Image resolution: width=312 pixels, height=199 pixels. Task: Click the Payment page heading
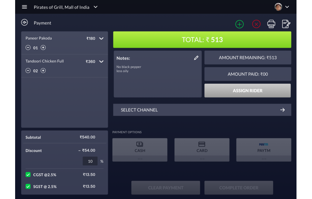(x=42, y=23)
